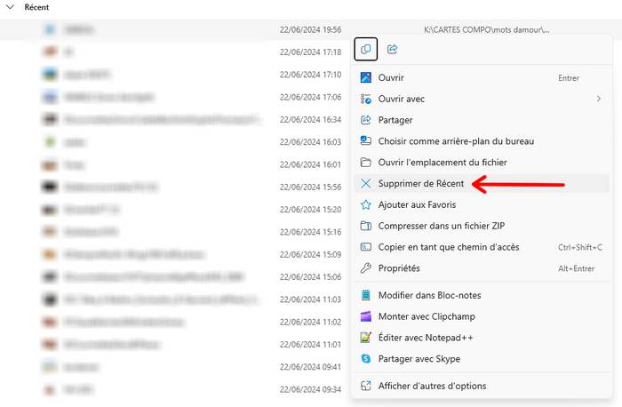622x407 pixels.
Task: Click the wrench icon for Propriétés
Action: (x=366, y=268)
